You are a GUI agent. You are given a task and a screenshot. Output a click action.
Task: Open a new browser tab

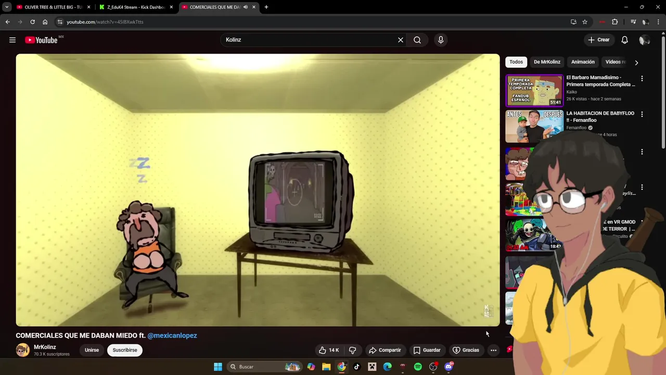tap(266, 7)
